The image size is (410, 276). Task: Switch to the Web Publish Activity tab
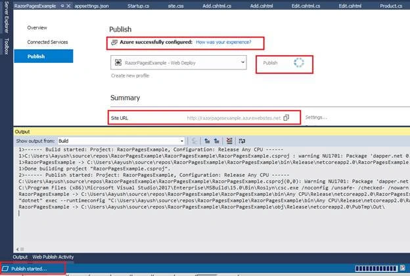[x=53, y=257]
